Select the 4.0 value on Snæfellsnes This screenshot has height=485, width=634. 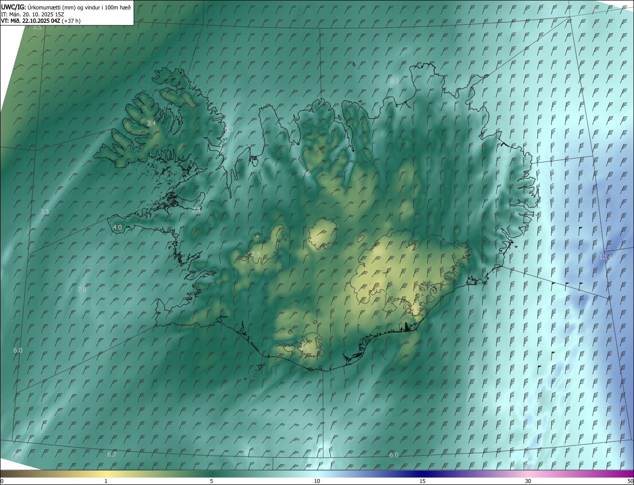coord(117,227)
